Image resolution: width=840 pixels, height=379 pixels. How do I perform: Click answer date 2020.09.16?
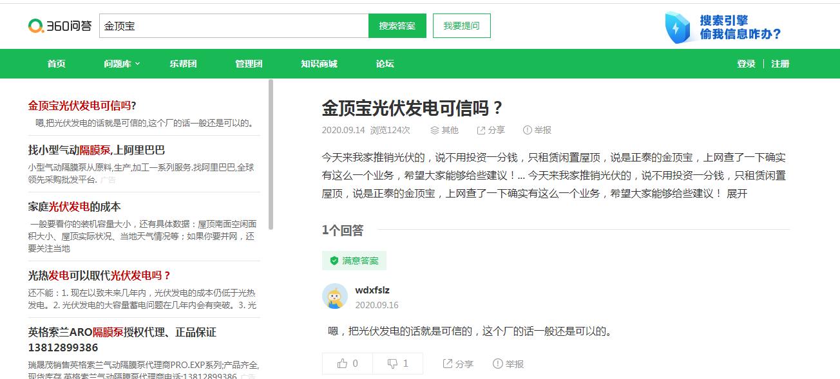coord(377,305)
